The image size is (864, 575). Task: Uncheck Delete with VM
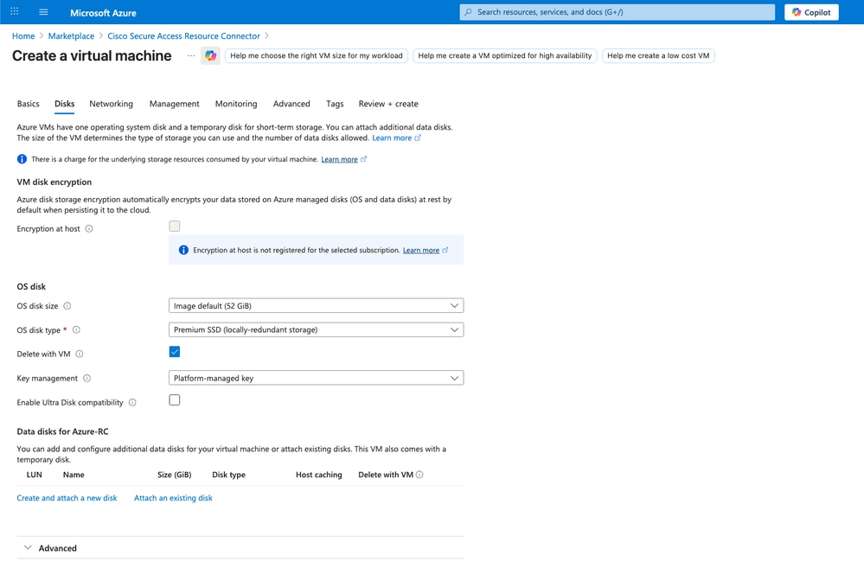(175, 351)
